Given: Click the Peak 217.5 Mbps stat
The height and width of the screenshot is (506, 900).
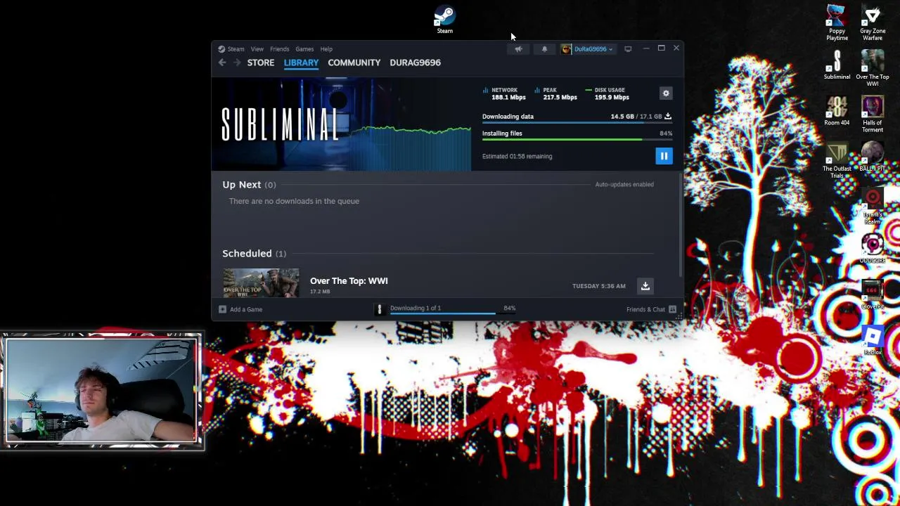Looking at the screenshot, I should 555,93.
